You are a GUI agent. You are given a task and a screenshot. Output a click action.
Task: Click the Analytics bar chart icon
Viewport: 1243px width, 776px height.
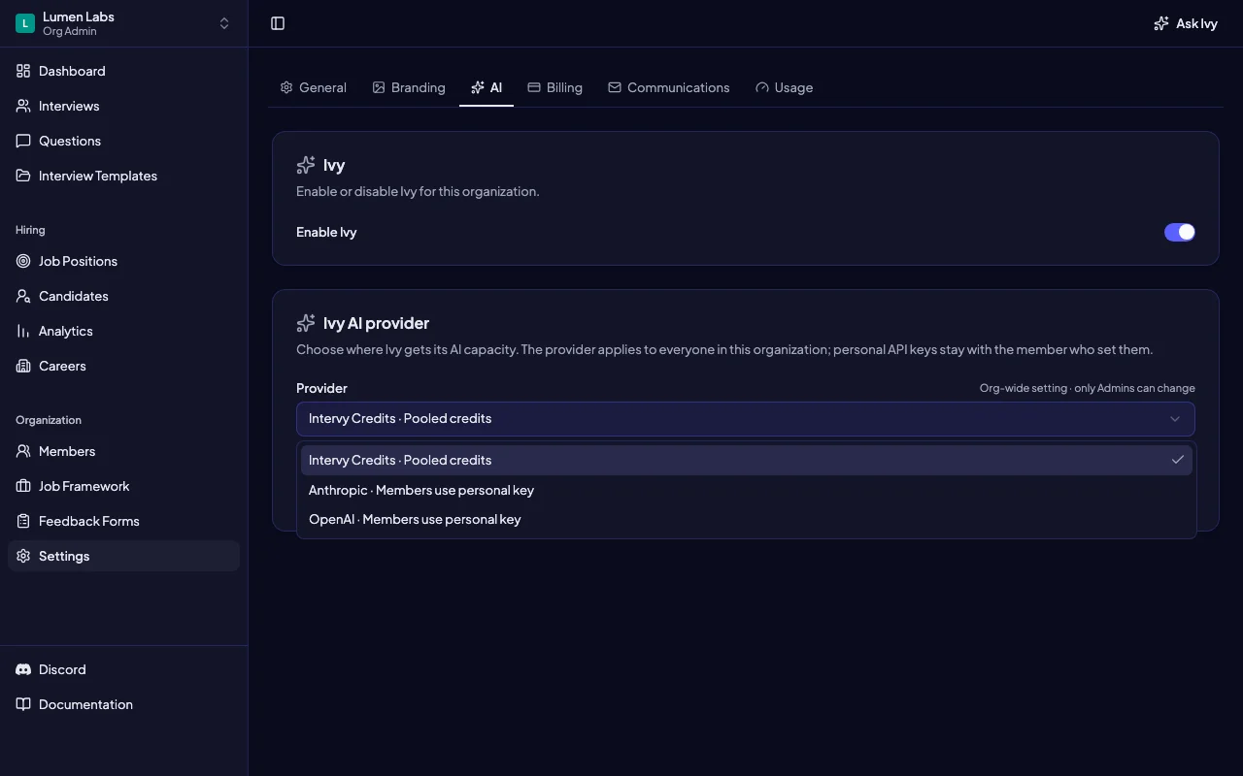coord(23,331)
